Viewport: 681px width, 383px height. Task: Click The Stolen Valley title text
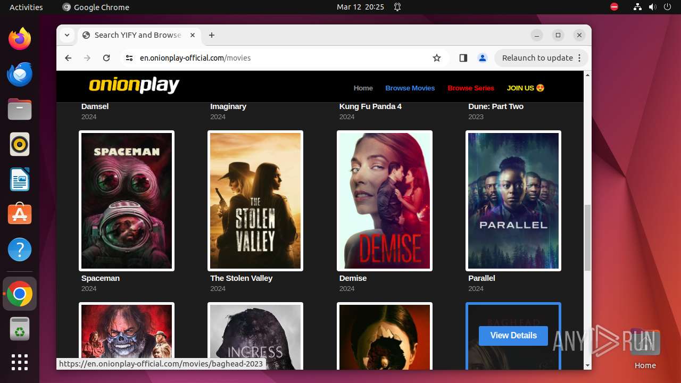tap(241, 278)
